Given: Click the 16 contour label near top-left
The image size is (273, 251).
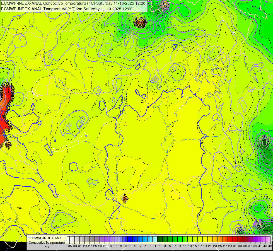Looking at the screenshot, I should tap(18, 18).
